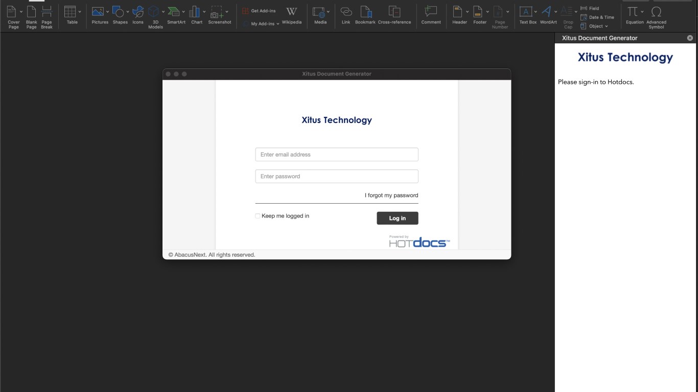This screenshot has height=392, width=698.
Task: Tick the Keep me logged in checkbox
Action: 258,216
